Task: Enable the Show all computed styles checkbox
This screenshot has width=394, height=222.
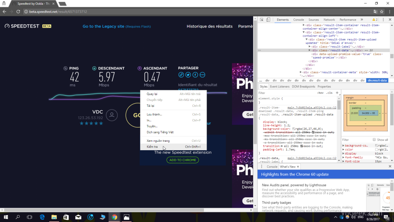Action: (374, 140)
